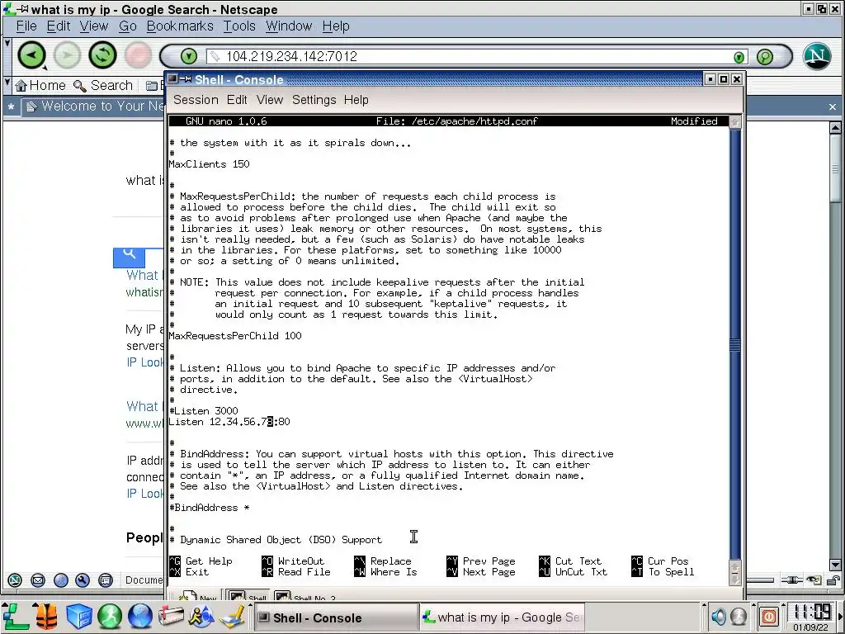This screenshot has width=845, height=634.
Task: Open the Settings menu in Shell - Console
Action: coord(314,100)
